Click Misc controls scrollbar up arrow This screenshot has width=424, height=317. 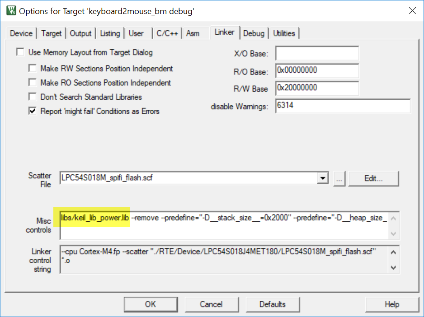pyautogui.click(x=393, y=219)
